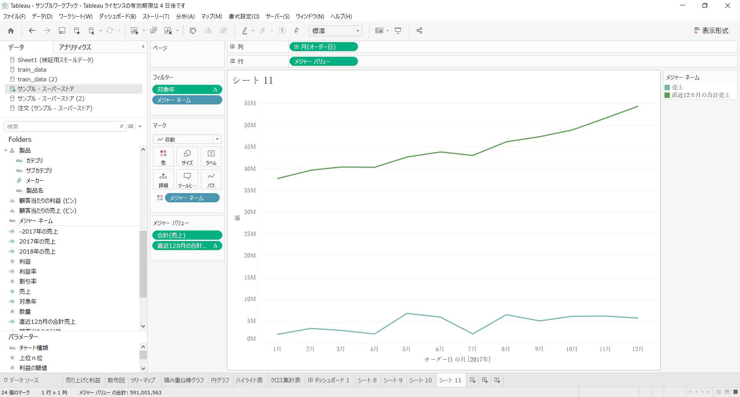Open the Detail mark card
The image size is (740, 397).
pyautogui.click(x=163, y=180)
